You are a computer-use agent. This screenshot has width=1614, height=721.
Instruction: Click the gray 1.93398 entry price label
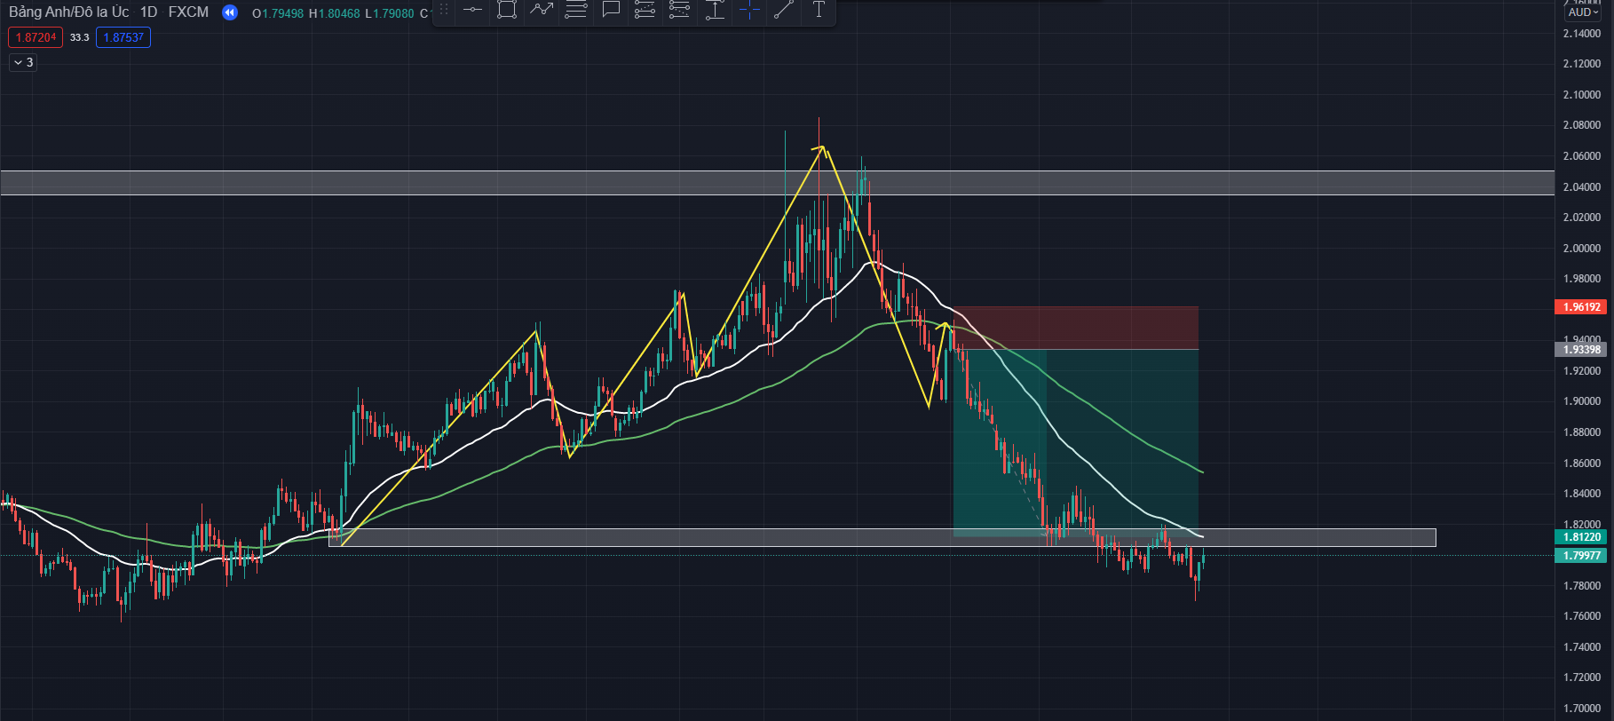1581,350
